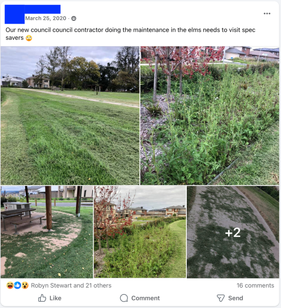281x308 pixels.
Task: Send the post using Send label
Action: click(236, 298)
